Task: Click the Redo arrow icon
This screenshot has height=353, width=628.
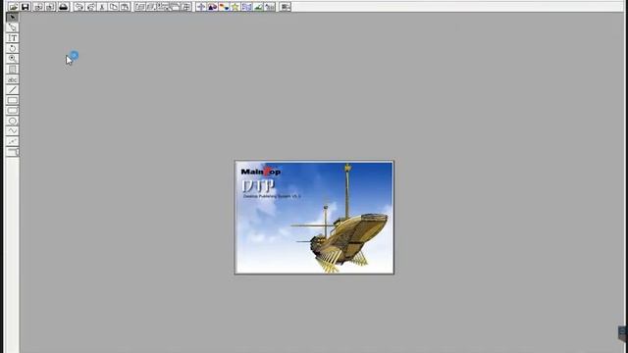Action: [90, 7]
